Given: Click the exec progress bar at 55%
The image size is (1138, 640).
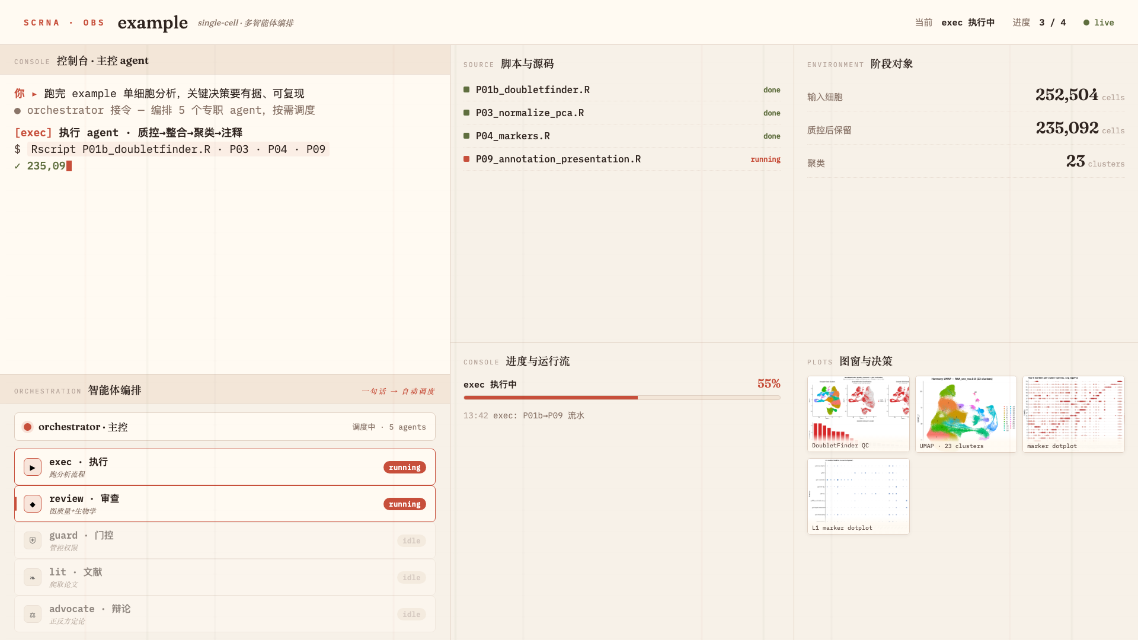Looking at the screenshot, I should 622,398.
